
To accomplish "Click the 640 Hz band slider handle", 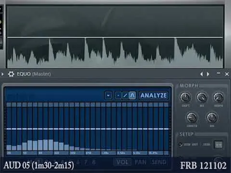I will 88,129.
